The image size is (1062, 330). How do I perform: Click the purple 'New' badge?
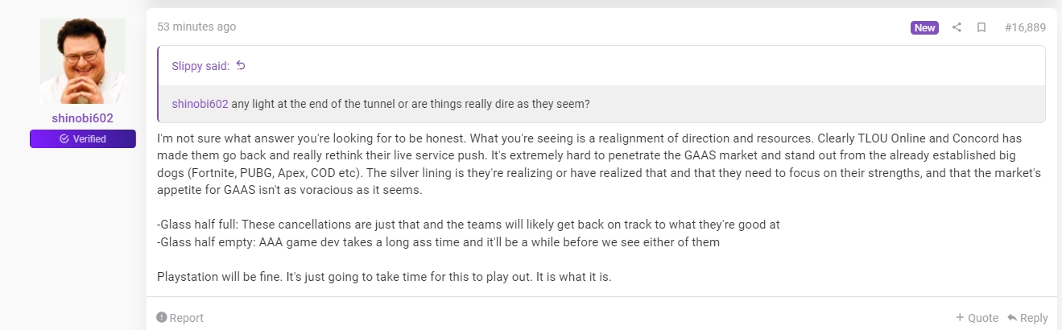coord(924,27)
